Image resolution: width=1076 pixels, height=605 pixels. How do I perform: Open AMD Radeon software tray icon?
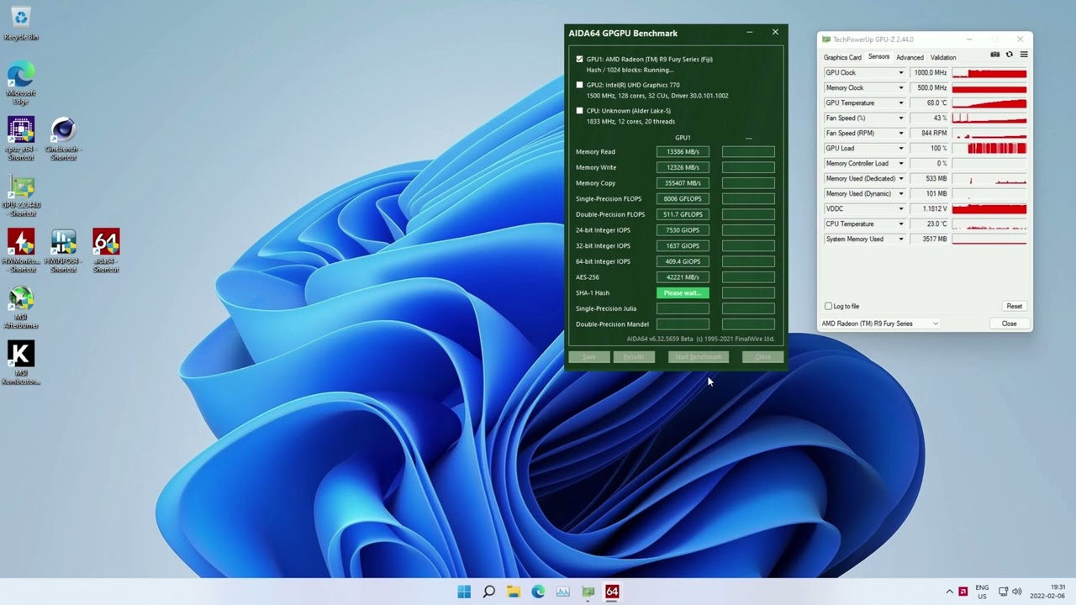[x=963, y=592]
